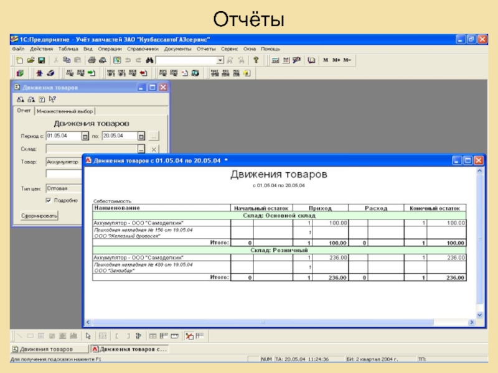
Task: Click the Save (floppy disk) toolbar icon
Action: point(40,60)
